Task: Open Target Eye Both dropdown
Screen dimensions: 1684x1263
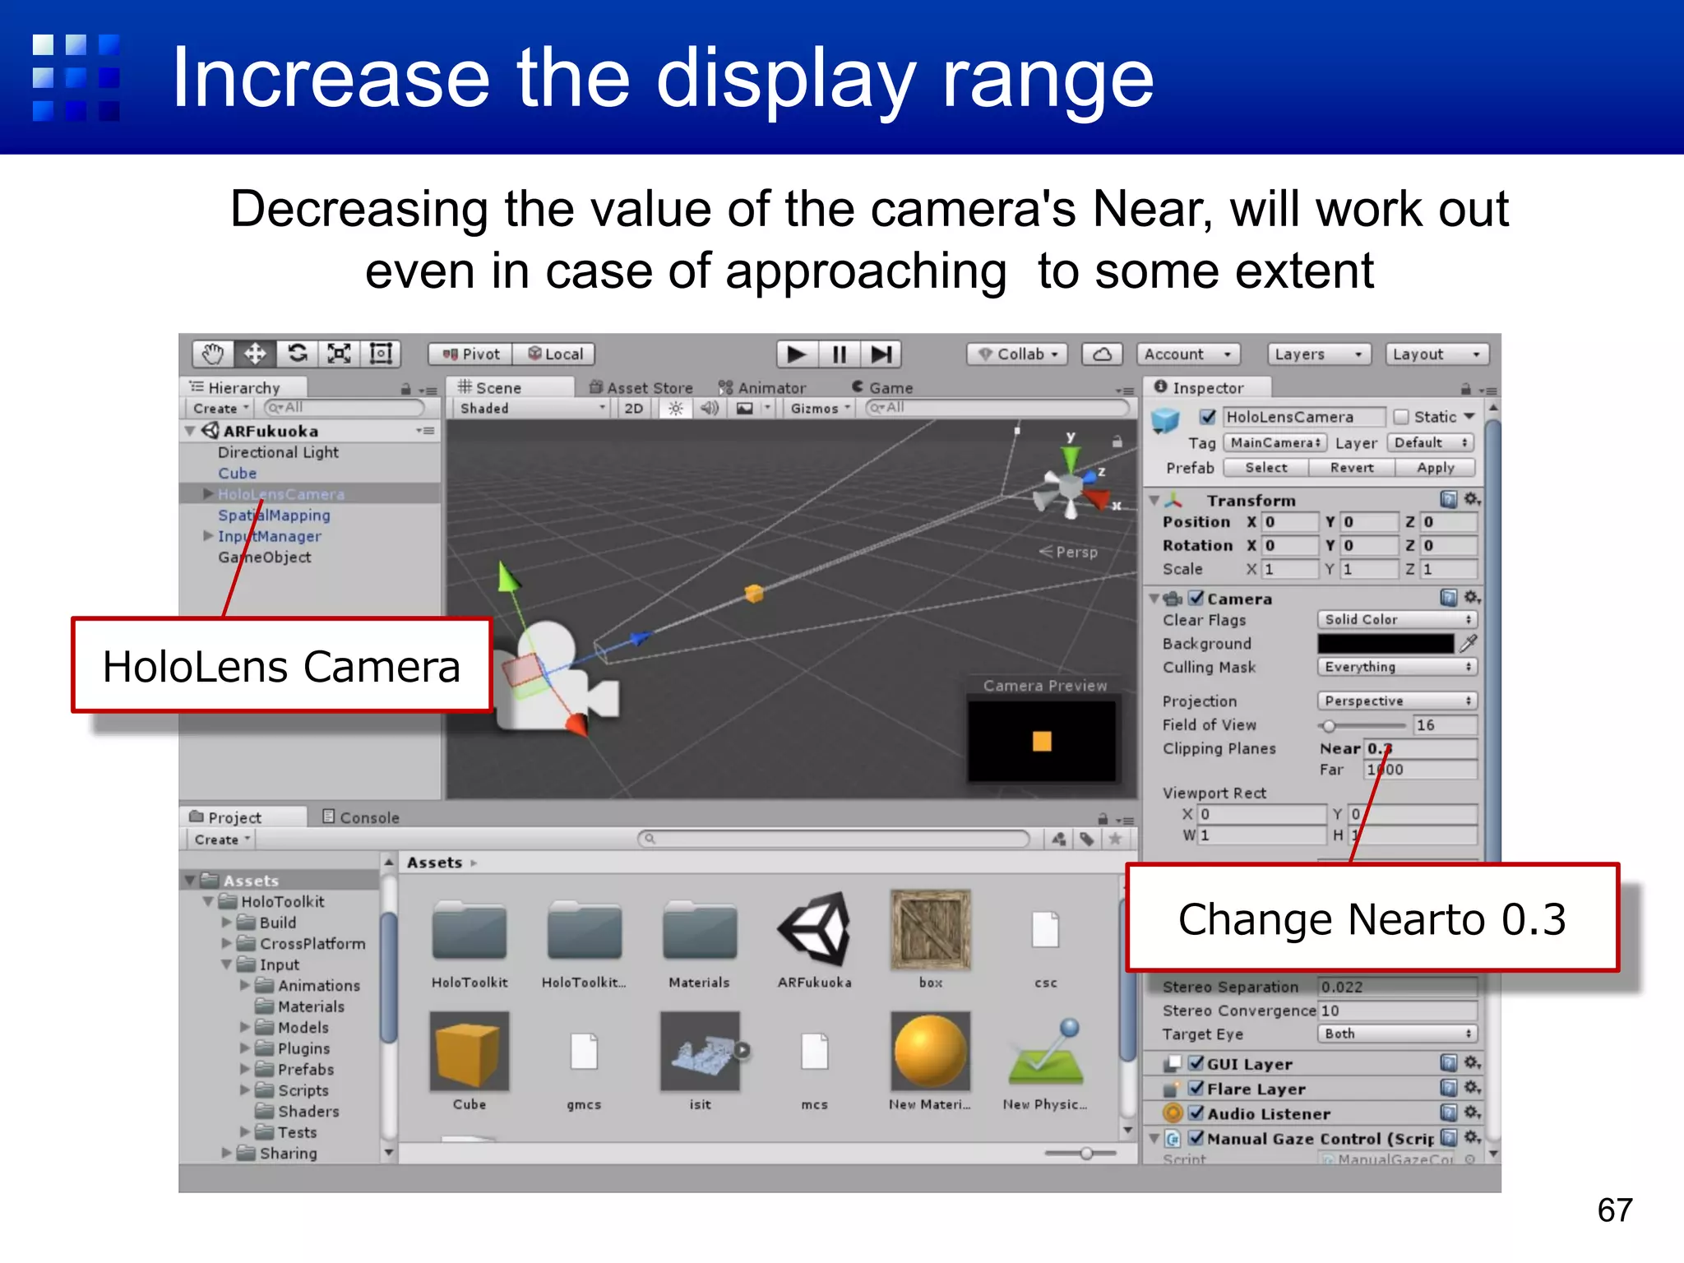Action: (x=1397, y=1034)
